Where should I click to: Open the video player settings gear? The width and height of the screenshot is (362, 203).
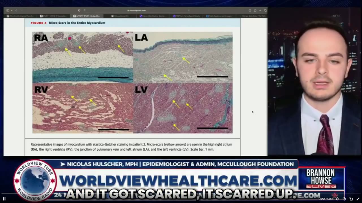click(344, 199)
